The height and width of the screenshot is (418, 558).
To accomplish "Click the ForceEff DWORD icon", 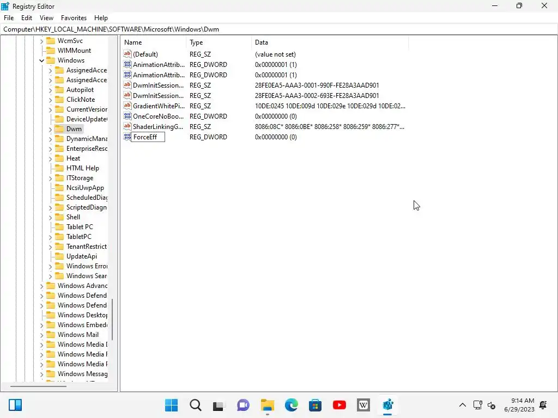I will coord(128,137).
